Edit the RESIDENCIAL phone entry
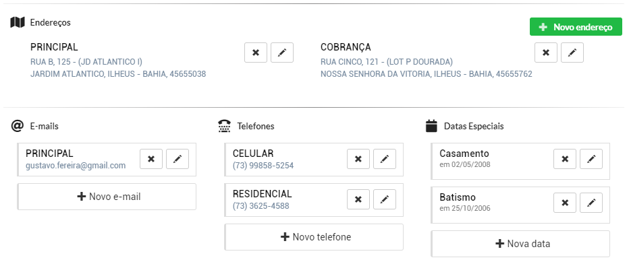This screenshot has height=266, width=629. coord(385,199)
